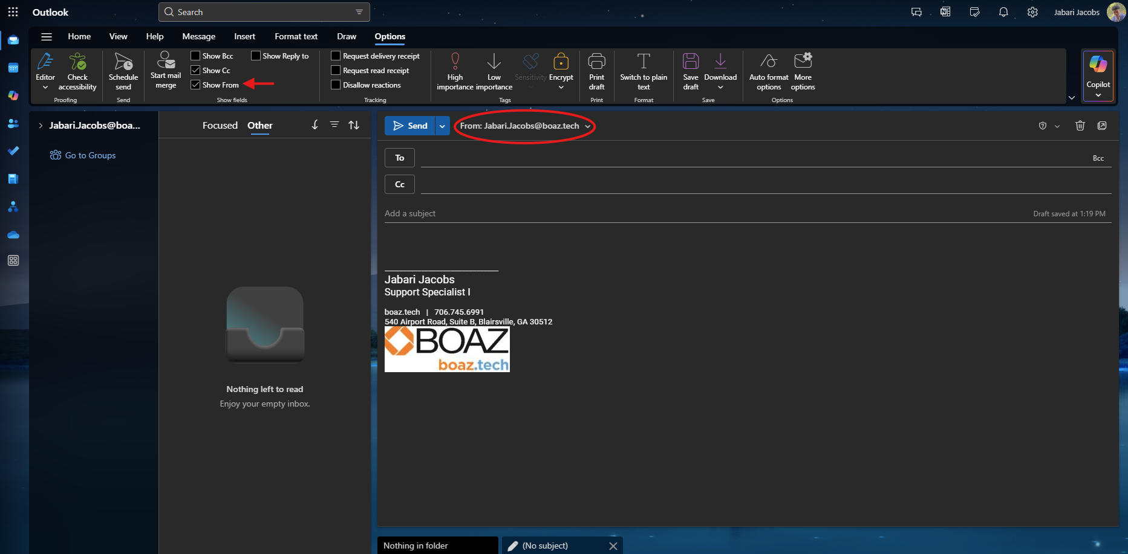This screenshot has width=1128, height=554.
Task: Expand the Jabari.Jacobs mailbox folder tree
Action: tap(41, 126)
